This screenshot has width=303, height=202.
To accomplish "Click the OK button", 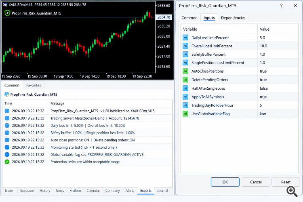I will click(225, 182).
